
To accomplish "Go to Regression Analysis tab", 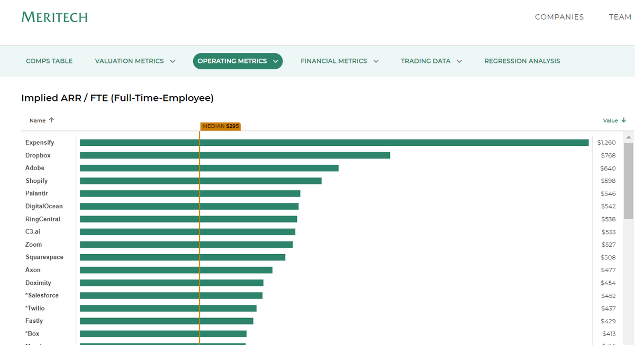I will click(522, 61).
